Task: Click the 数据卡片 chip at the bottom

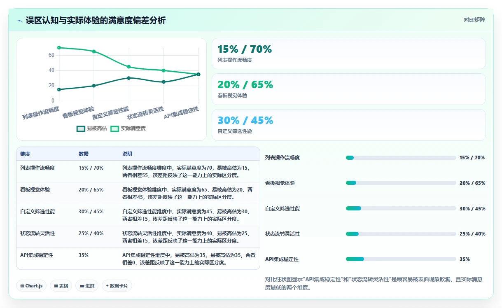Action: point(117,286)
